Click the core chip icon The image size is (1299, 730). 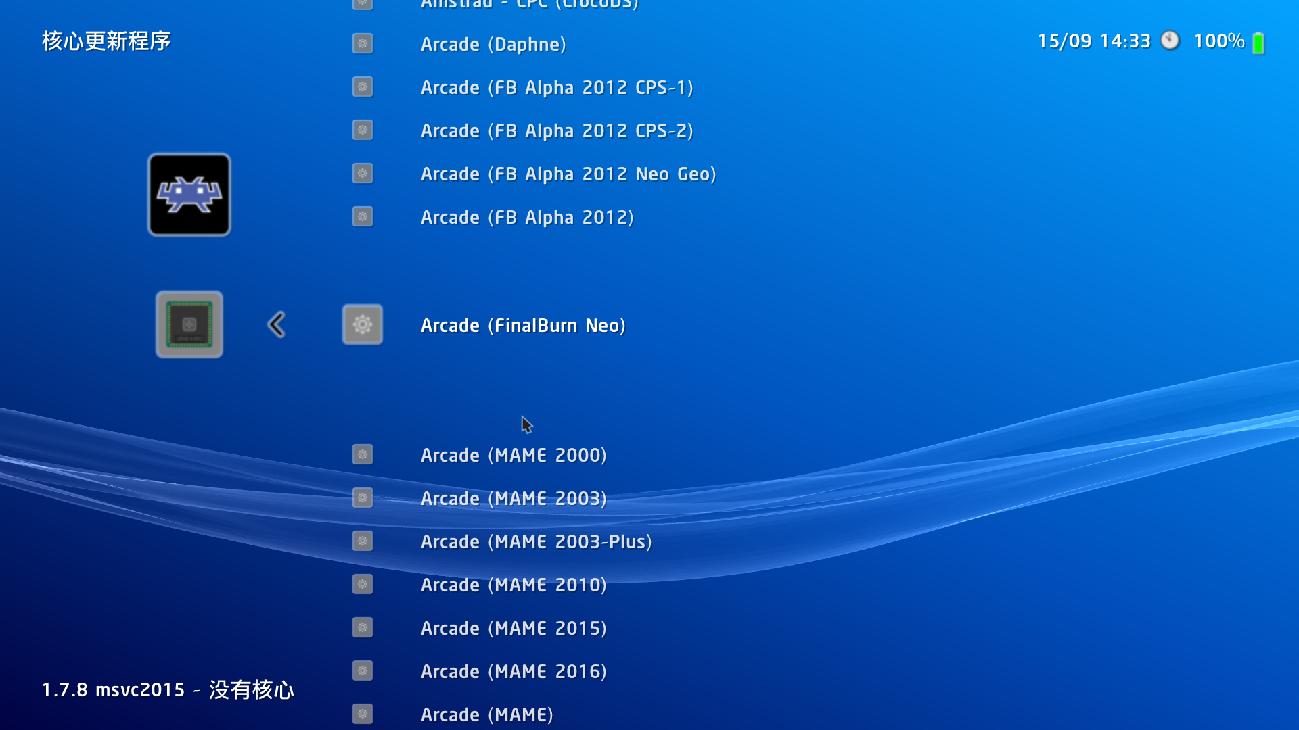(x=189, y=324)
